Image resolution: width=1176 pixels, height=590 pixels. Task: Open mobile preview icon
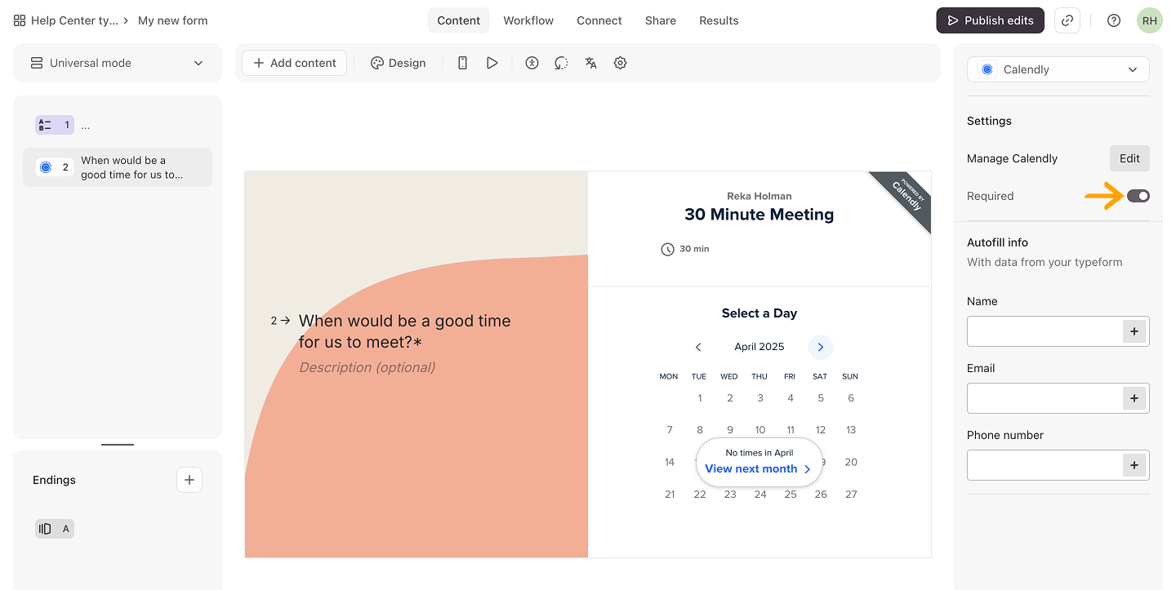tap(462, 63)
